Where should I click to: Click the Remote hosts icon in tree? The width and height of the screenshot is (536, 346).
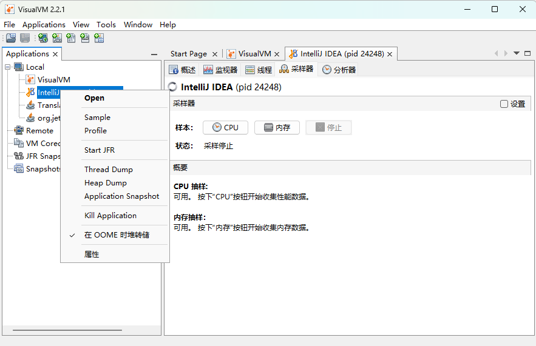tap(19, 130)
